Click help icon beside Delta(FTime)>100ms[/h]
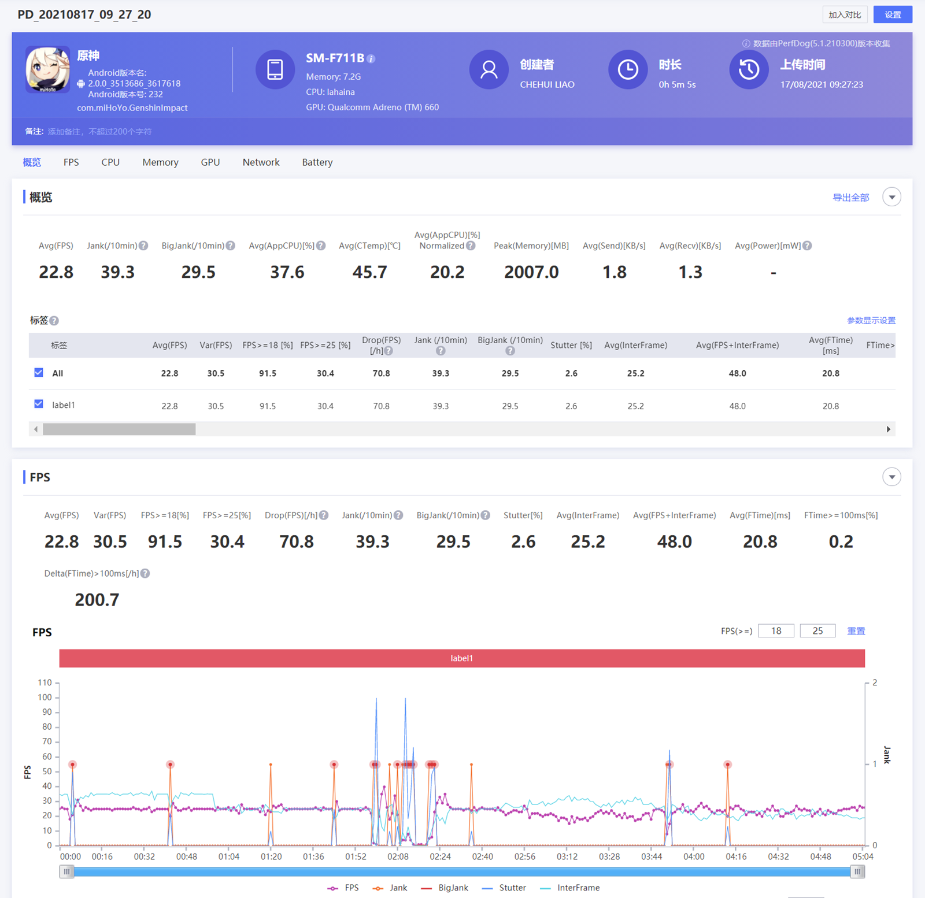The width and height of the screenshot is (925, 898). (x=145, y=573)
